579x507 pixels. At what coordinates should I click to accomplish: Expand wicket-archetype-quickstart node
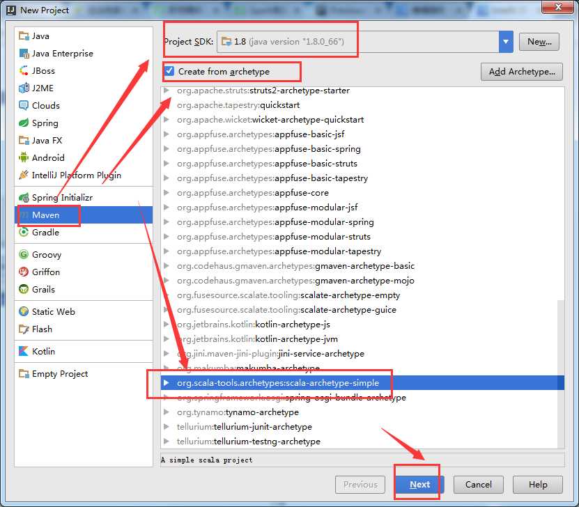point(167,120)
